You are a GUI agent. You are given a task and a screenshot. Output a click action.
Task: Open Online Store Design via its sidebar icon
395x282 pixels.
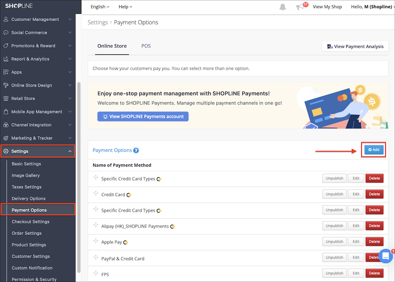coord(6,85)
